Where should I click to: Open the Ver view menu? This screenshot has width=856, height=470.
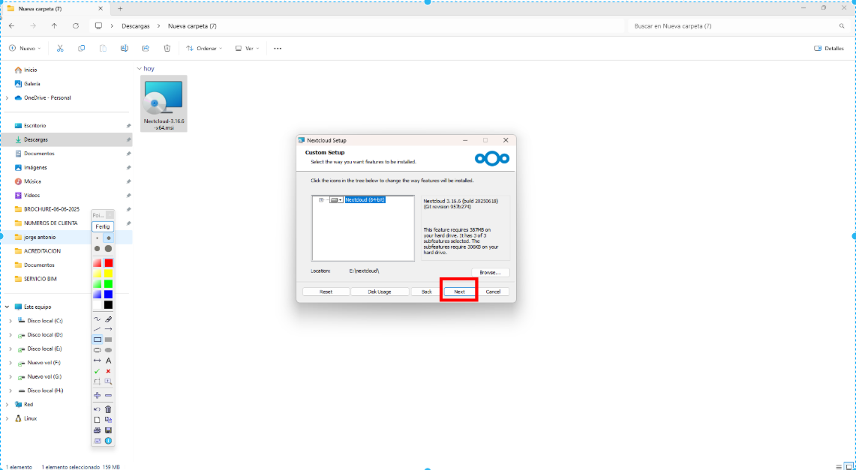click(247, 48)
